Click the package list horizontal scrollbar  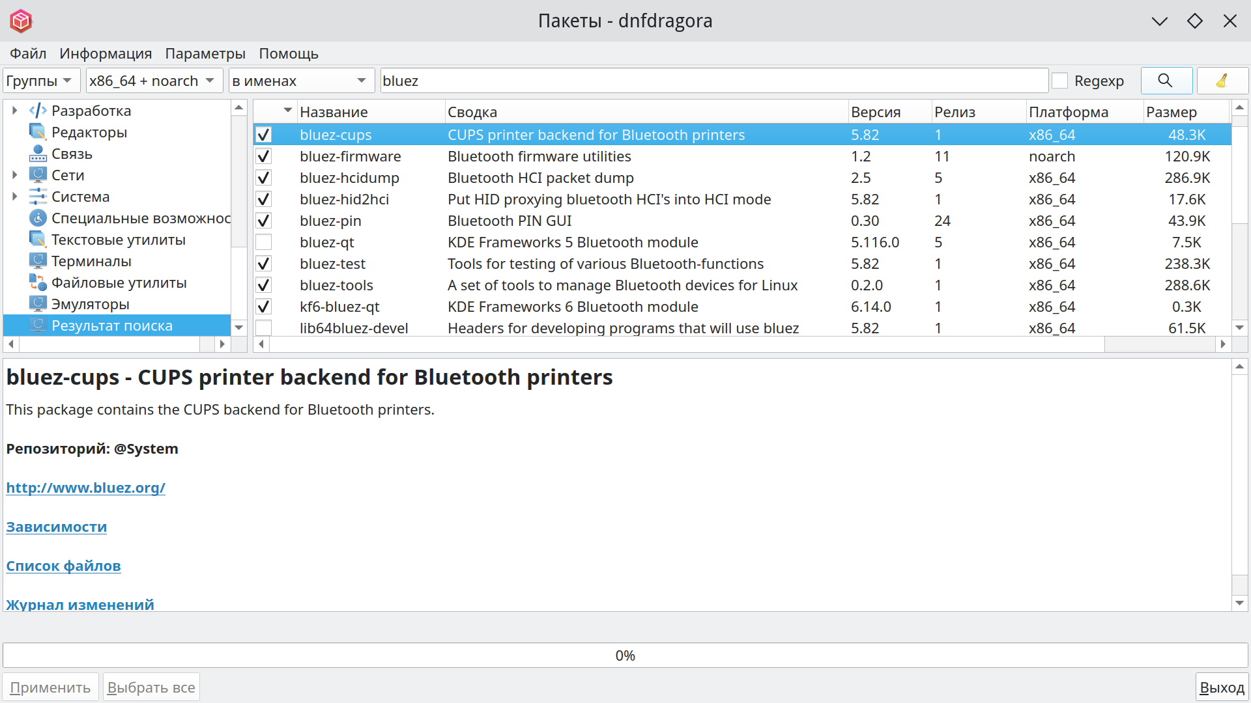684,344
